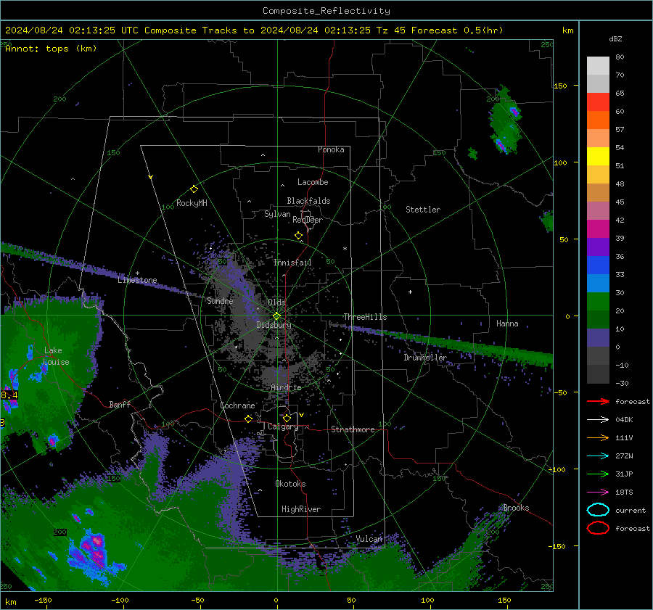Click the 150 tick on right axis
Image resolution: width=653 pixels, height=610 pixels.
[x=560, y=86]
